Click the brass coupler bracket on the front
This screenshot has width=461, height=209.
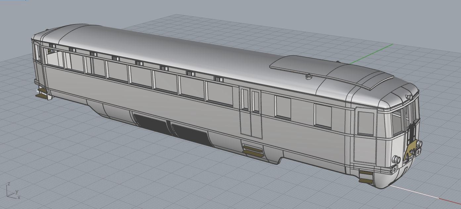410,151
